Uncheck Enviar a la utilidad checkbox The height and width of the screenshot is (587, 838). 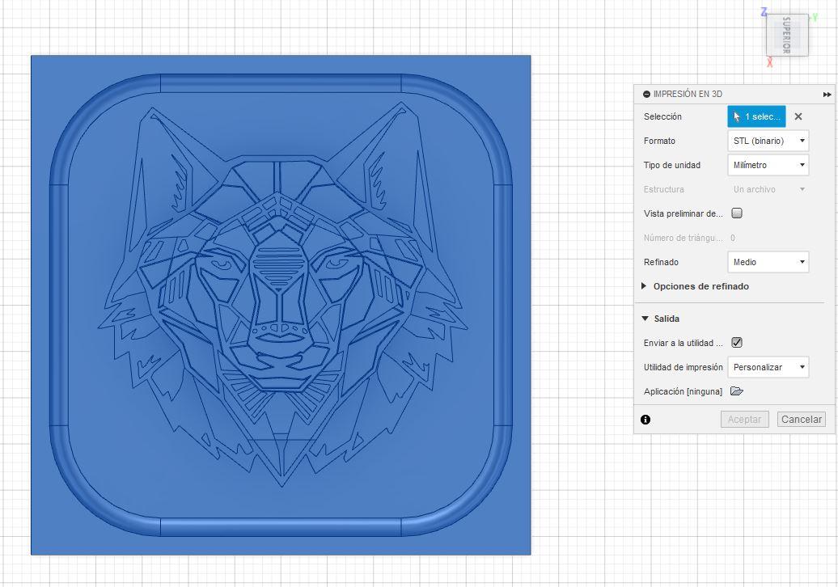click(737, 342)
